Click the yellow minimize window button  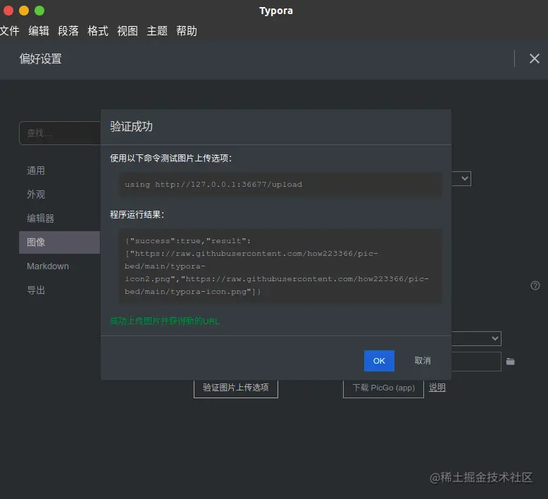click(x=24, y=11)
